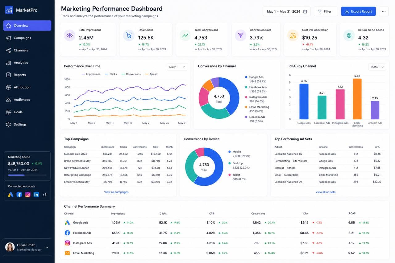Click the Google Ads logo in summary table
The width and height of the screenshot is (395, 263).
pos(67,223)
